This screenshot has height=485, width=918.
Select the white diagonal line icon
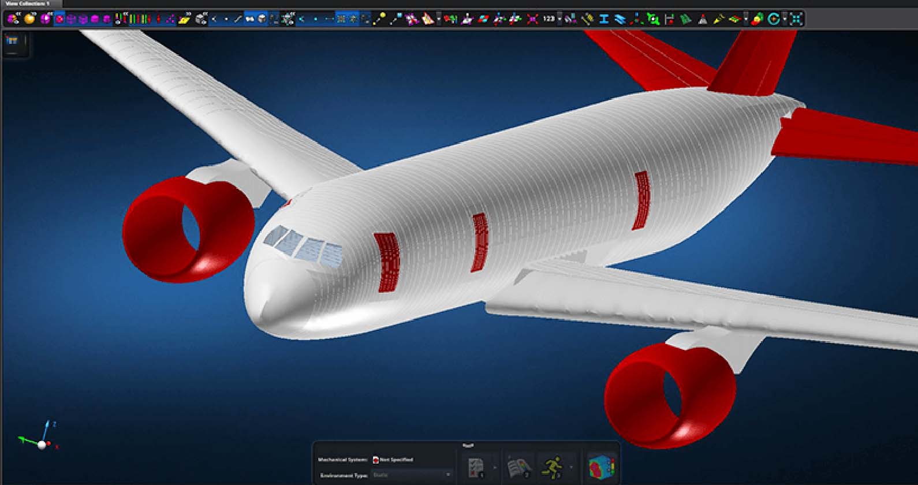[x=238, y=19]
